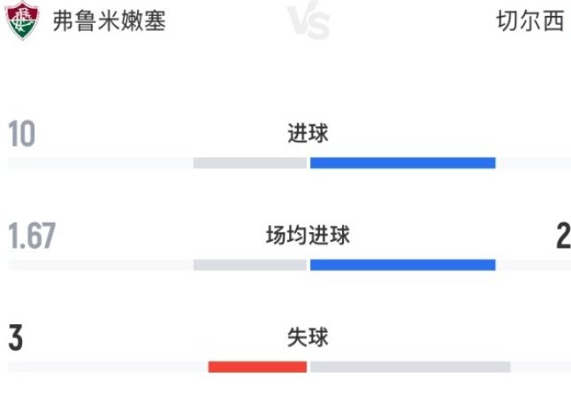Click Chelsea's average goals value starting with 2
Image resolution: width=571 pixels, height=416 pixels.
563,236
